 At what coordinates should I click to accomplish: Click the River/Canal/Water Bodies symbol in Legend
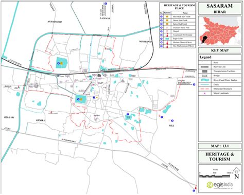[205, 80]
